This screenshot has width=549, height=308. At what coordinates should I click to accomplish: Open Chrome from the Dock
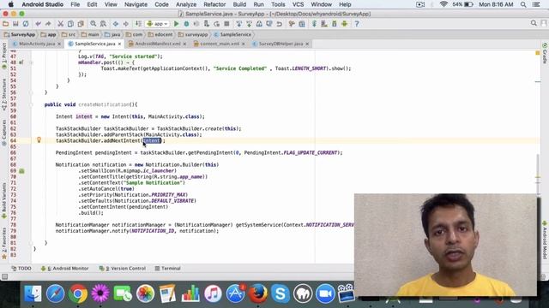[x=78, y=293]
